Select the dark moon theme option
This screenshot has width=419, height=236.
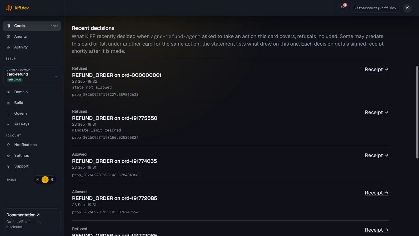[x=45, y=180]
